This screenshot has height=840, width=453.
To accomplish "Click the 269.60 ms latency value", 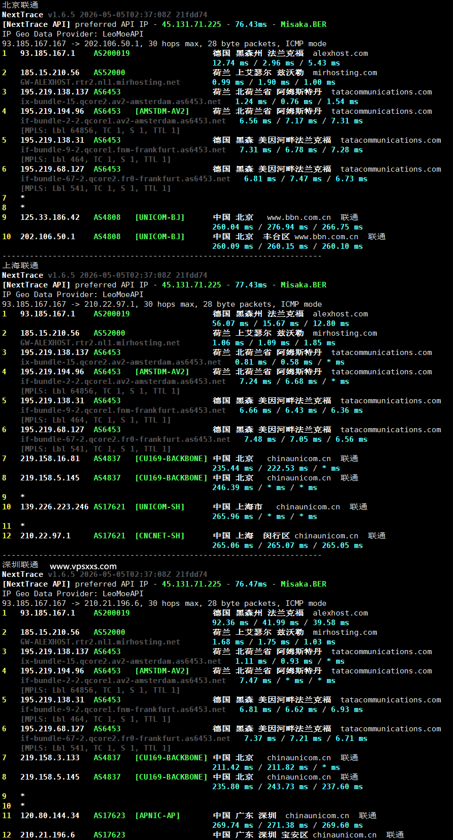I will [x=342, y=825].
